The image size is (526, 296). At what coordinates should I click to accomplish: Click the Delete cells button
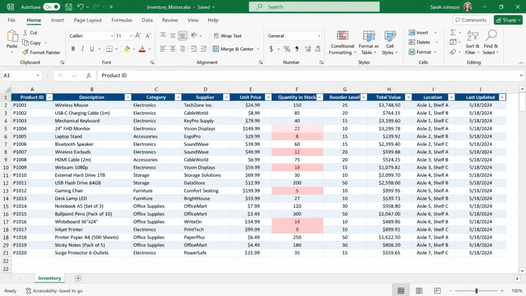(x=419, y=42)
